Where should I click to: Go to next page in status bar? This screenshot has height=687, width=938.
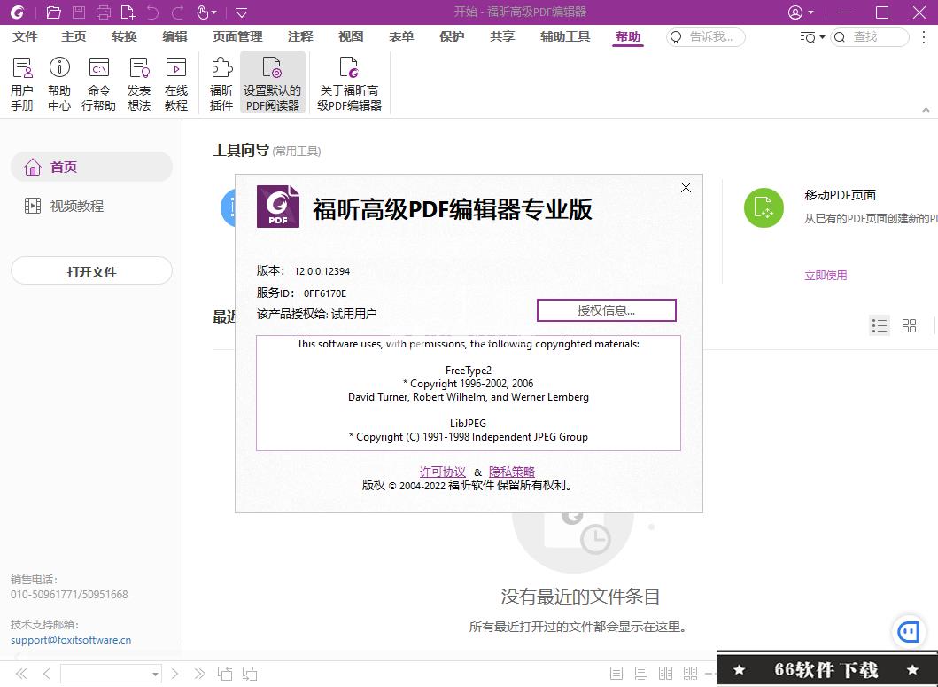(174, 674)
